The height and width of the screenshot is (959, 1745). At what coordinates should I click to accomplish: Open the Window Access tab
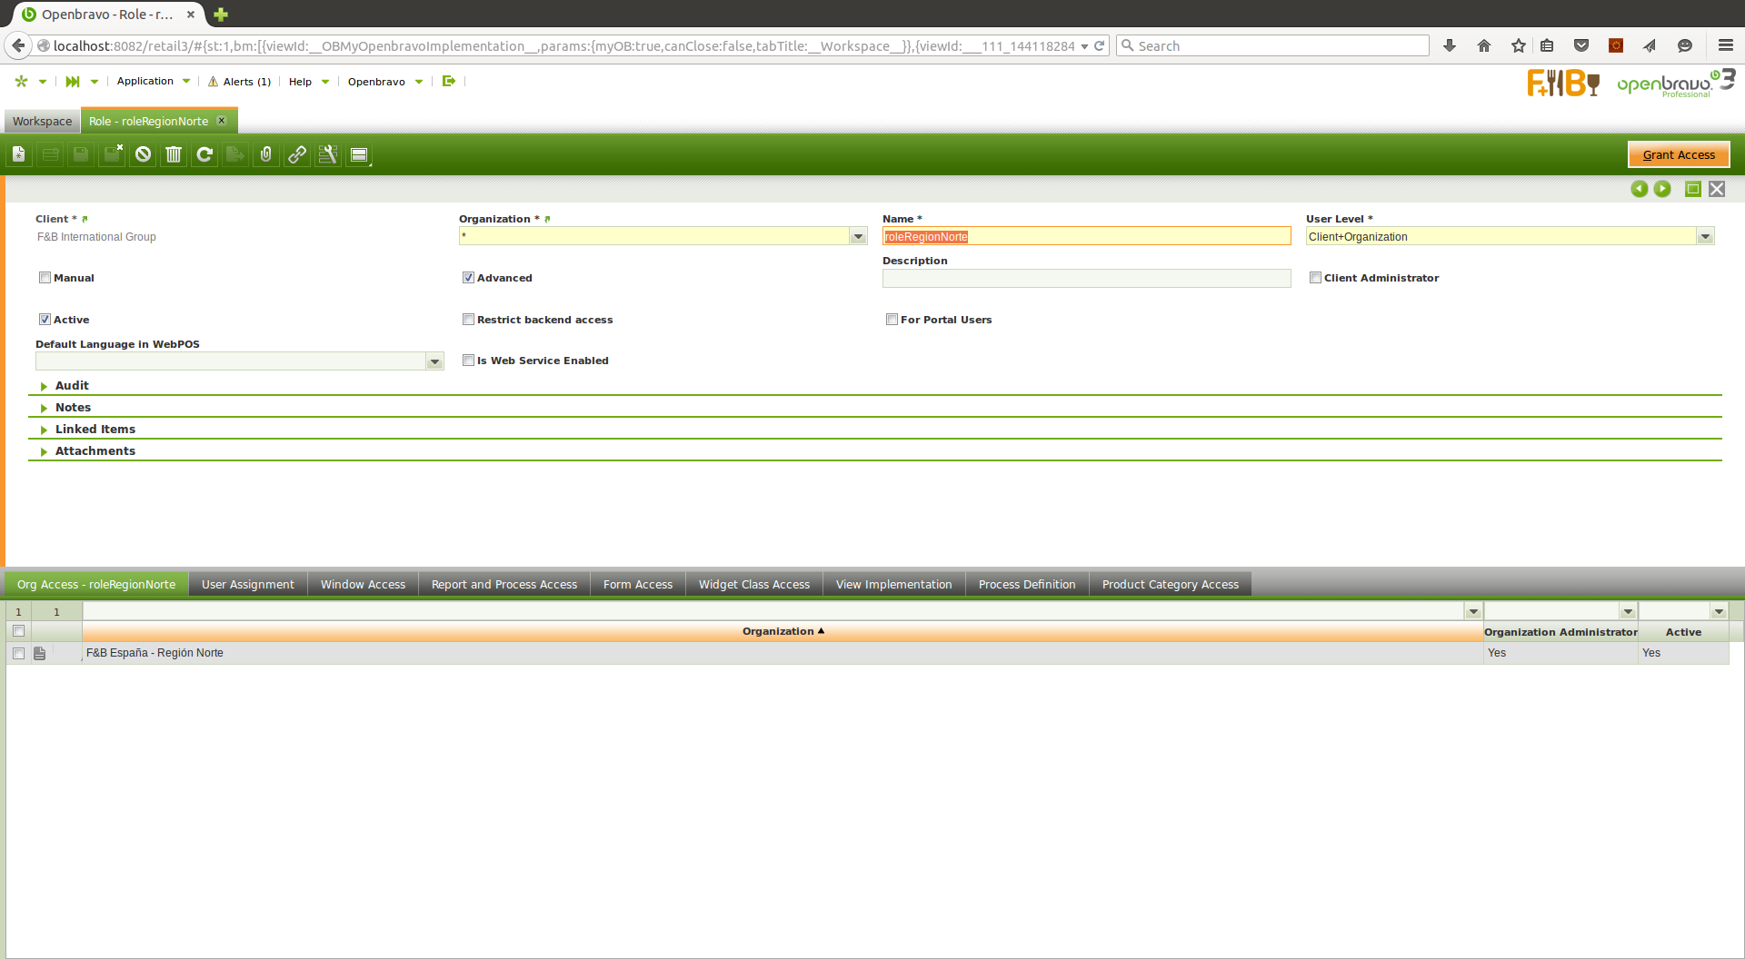[x=363, y=585]
